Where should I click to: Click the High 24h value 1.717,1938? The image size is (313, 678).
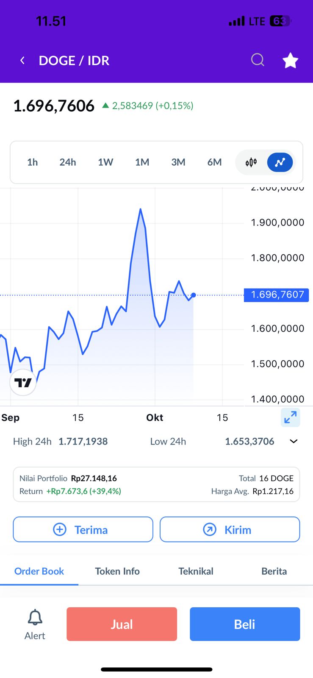pos(83,442)
